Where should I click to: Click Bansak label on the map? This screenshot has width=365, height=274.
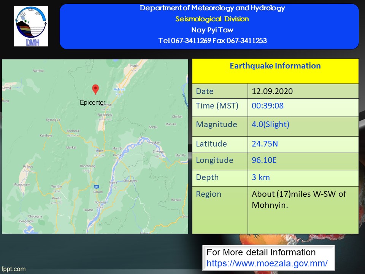(176, 200)
